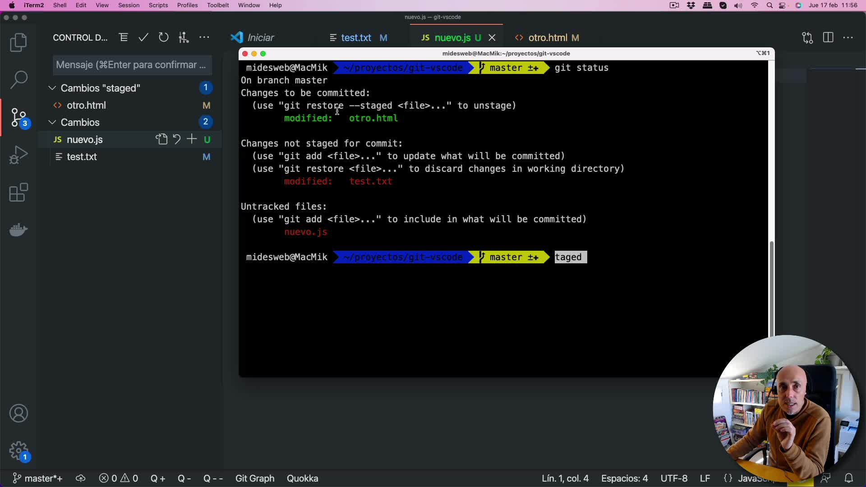Click the Docker whale icon in sidebar

point(18,230)
